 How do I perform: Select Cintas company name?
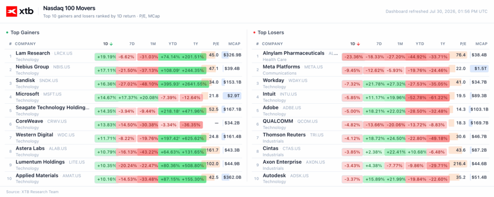click(x=271, y=148)
